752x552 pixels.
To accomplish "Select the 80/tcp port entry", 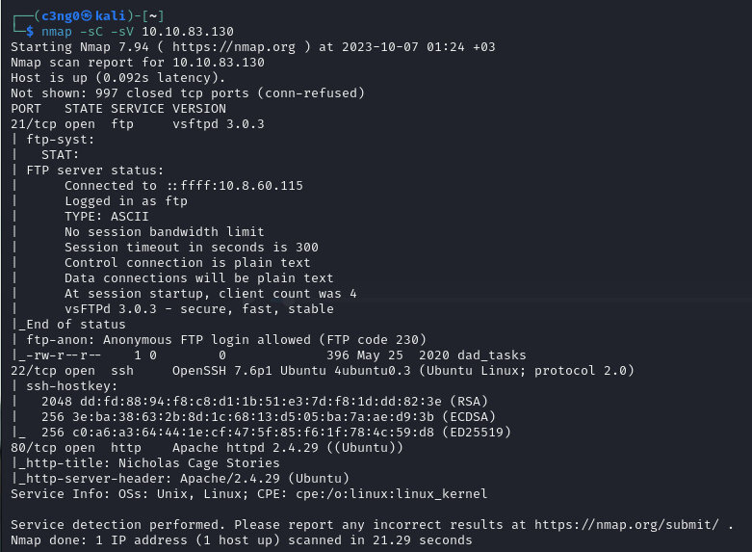I will point(29,448).
